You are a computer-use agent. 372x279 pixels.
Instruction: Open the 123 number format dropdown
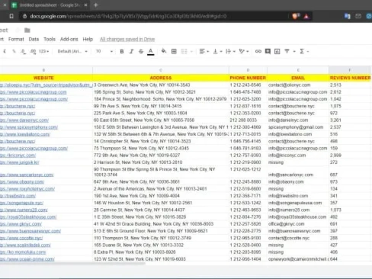coord(44,51)
